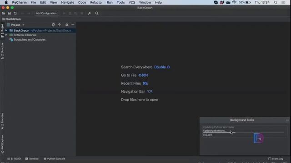Open the VCS menu

[132, 2]
